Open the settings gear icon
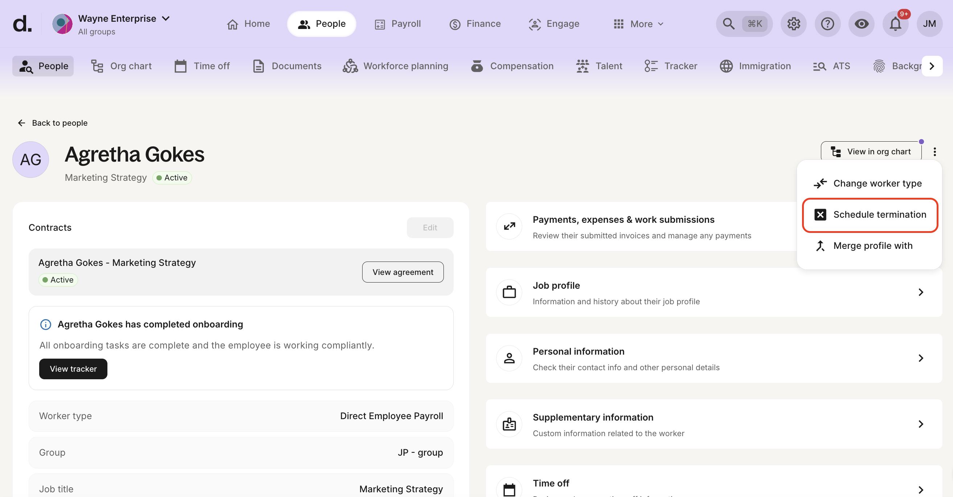953x497 pixels. tap(793, 24)
